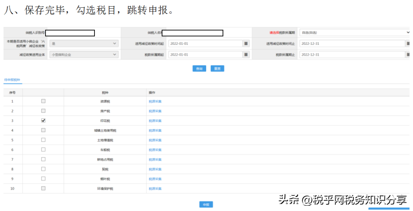This screenshot has width=413, height=211.
Task: Expand the 税款所属期 dropdown
Action: (x=354, y=32)
